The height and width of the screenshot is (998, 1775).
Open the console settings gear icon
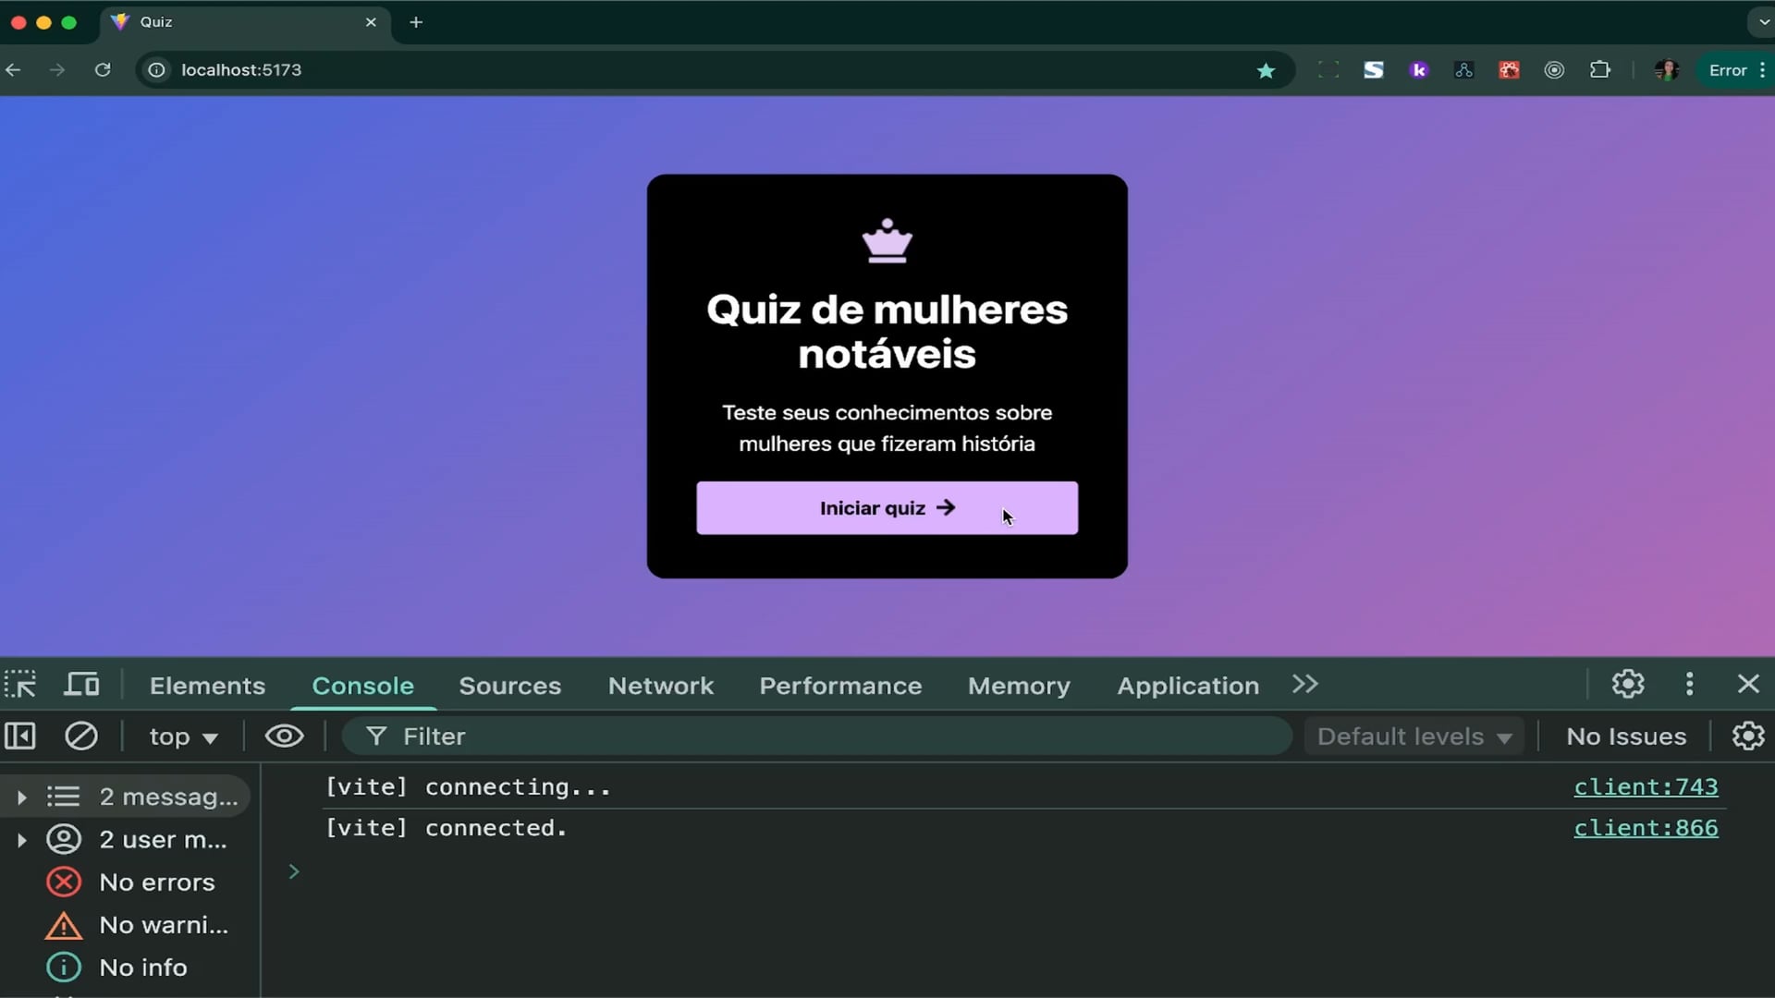click(x=1747, y=736)
